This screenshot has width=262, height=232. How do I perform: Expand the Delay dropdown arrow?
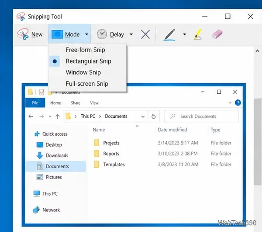click(x=131, y=34)
